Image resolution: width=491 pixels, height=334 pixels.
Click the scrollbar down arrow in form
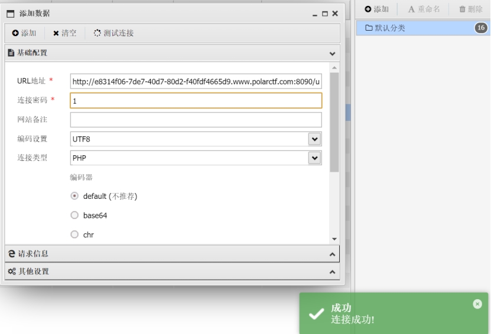334,239
